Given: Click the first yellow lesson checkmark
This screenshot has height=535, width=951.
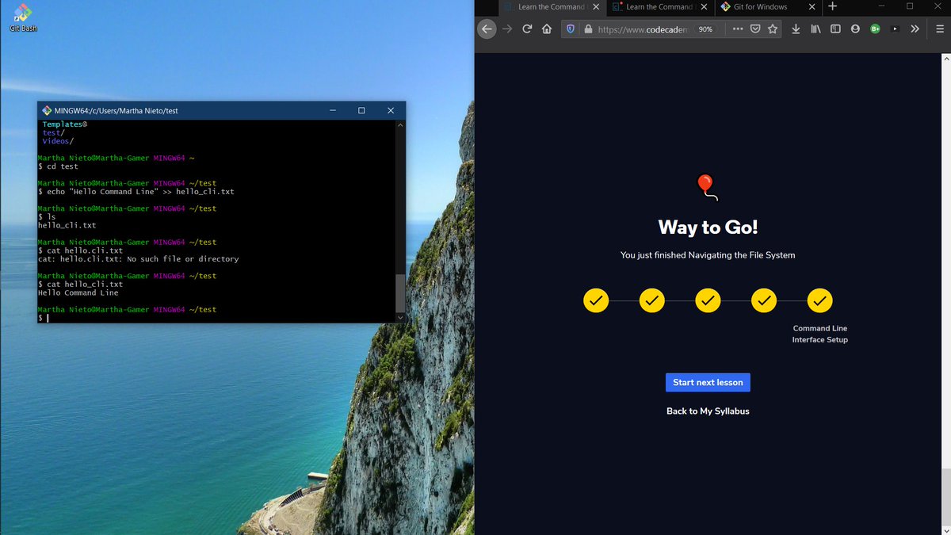Looking at the screenshot, I should (x=596, y=300).
